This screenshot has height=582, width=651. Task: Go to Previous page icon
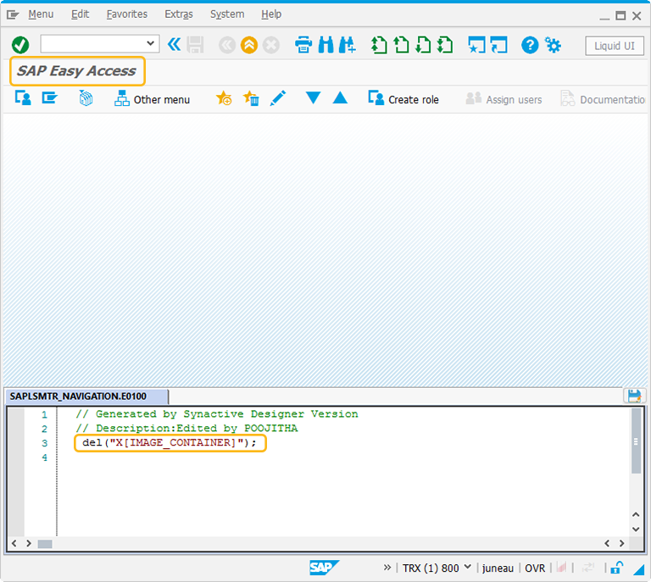click(x=401, y=45)
